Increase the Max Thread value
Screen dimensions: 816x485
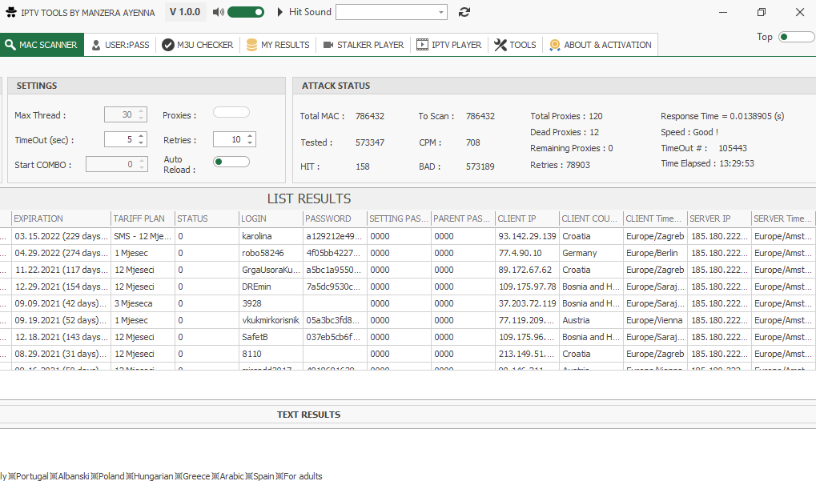tap(141, 111)
